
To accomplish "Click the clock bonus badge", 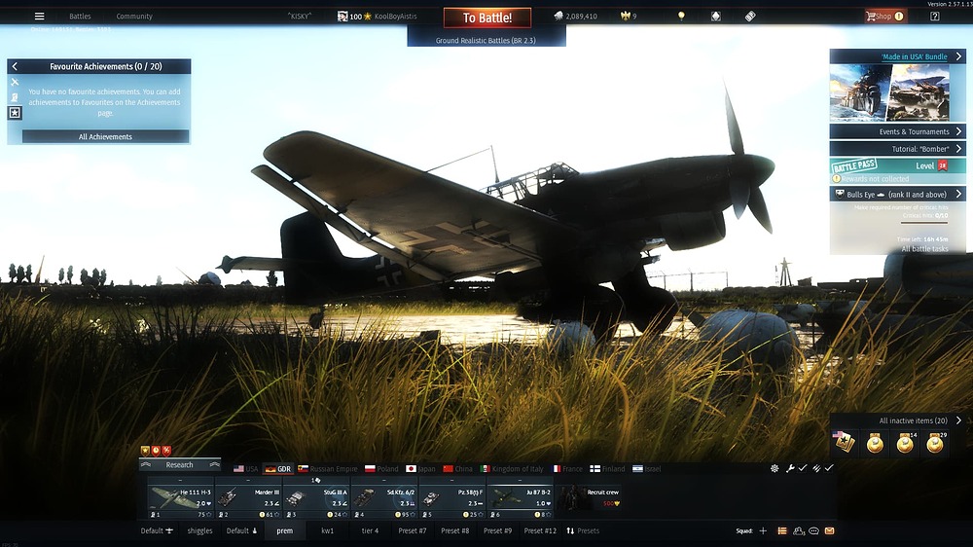I will click(x=156, y=451).
